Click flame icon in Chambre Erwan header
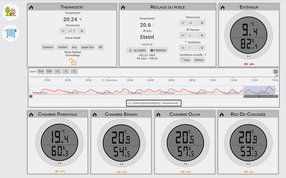The width and height of the screenshot is (286, 178). click(x=95, y=115)
